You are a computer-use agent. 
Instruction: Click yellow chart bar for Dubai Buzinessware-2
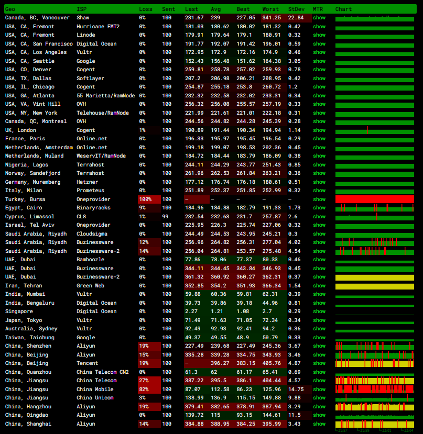374,277
